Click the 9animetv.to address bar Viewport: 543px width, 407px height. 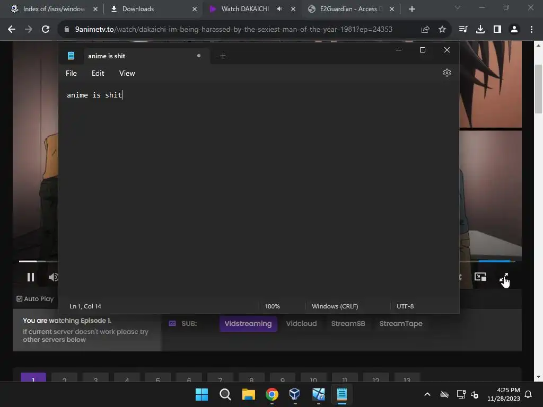(x=234, y=30)
